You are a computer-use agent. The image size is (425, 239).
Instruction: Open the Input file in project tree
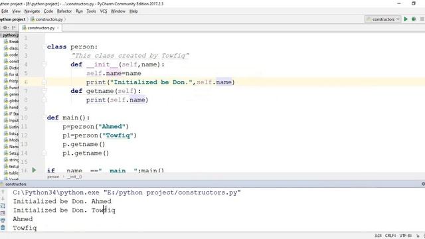[x=11, y=120]
